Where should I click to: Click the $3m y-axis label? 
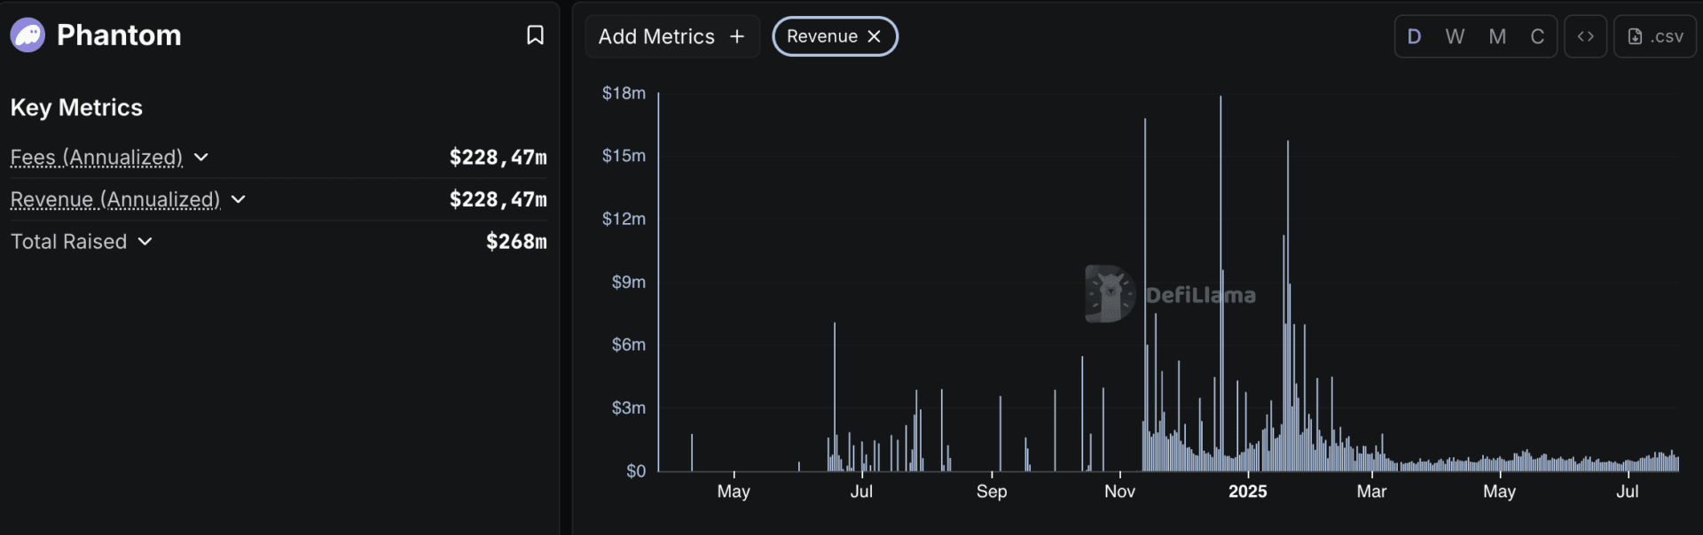(628, 407)
